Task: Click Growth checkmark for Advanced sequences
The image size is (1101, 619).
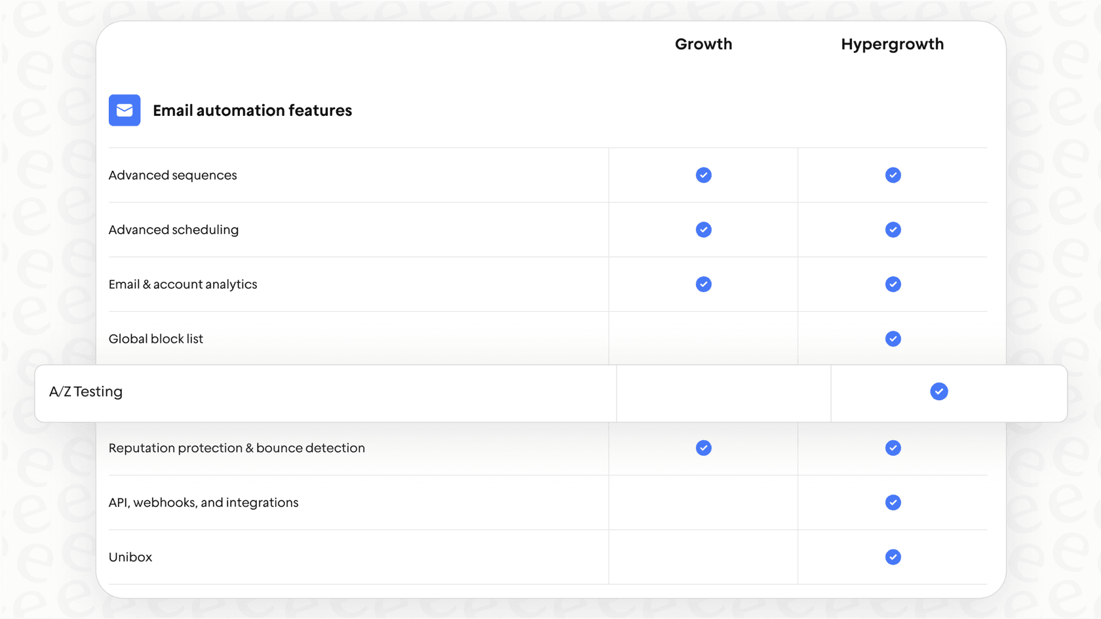Action: (x=703, y=175)
